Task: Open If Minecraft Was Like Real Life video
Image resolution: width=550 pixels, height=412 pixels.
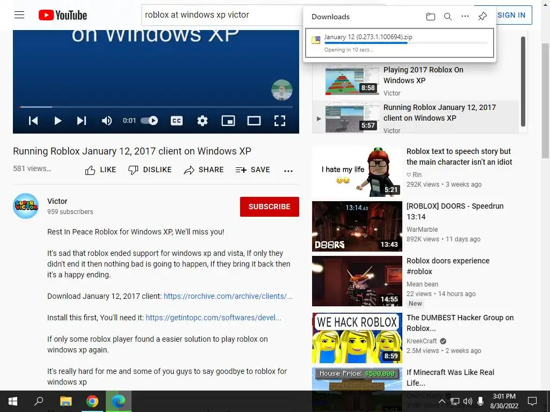Action: pyautogui.click(x=450, y=377)
